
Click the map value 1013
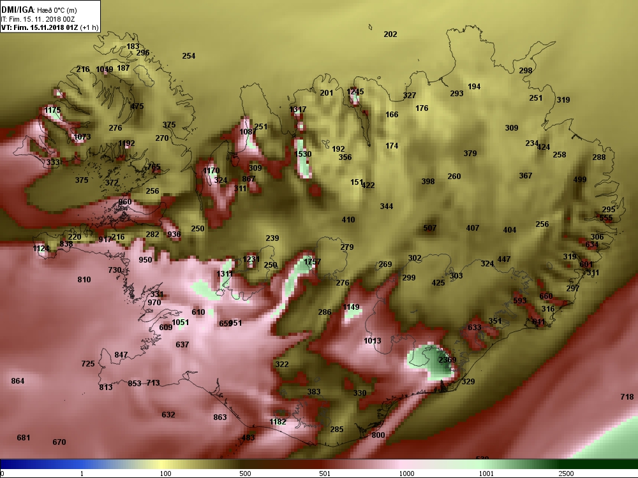pos(373,340)
